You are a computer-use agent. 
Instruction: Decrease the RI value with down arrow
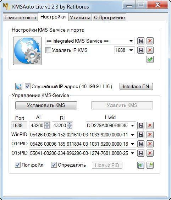(x=70, y=127)
